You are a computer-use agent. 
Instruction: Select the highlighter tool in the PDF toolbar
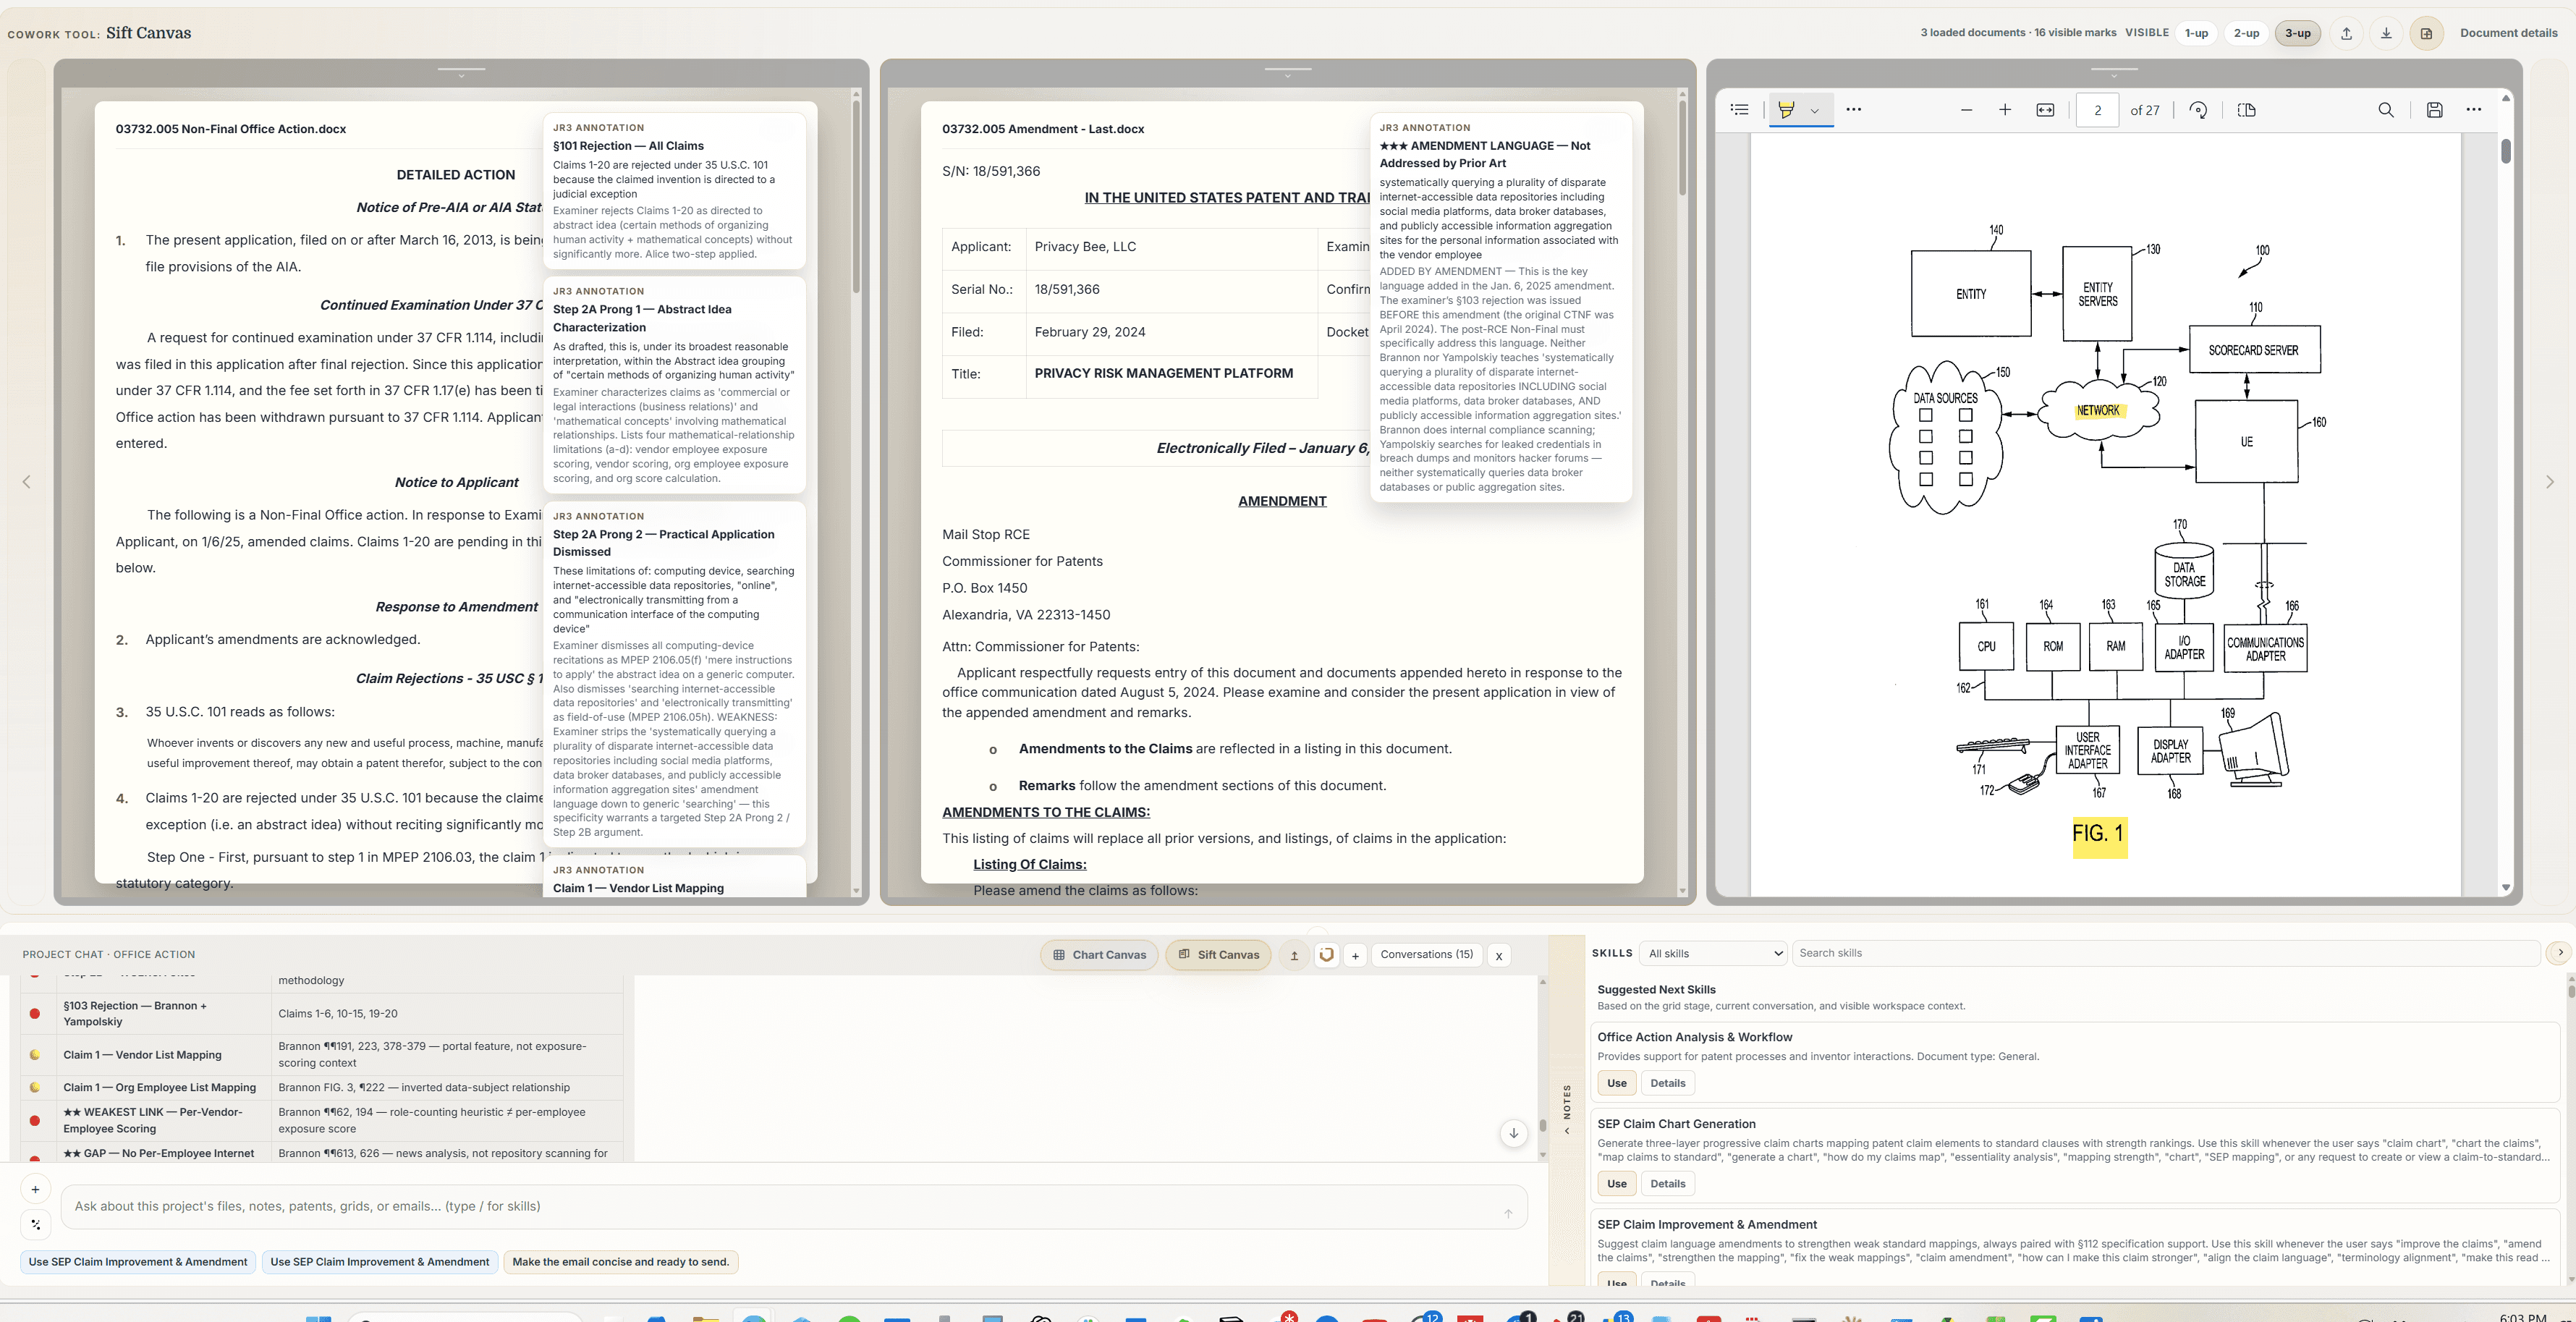pos(1789,110)
